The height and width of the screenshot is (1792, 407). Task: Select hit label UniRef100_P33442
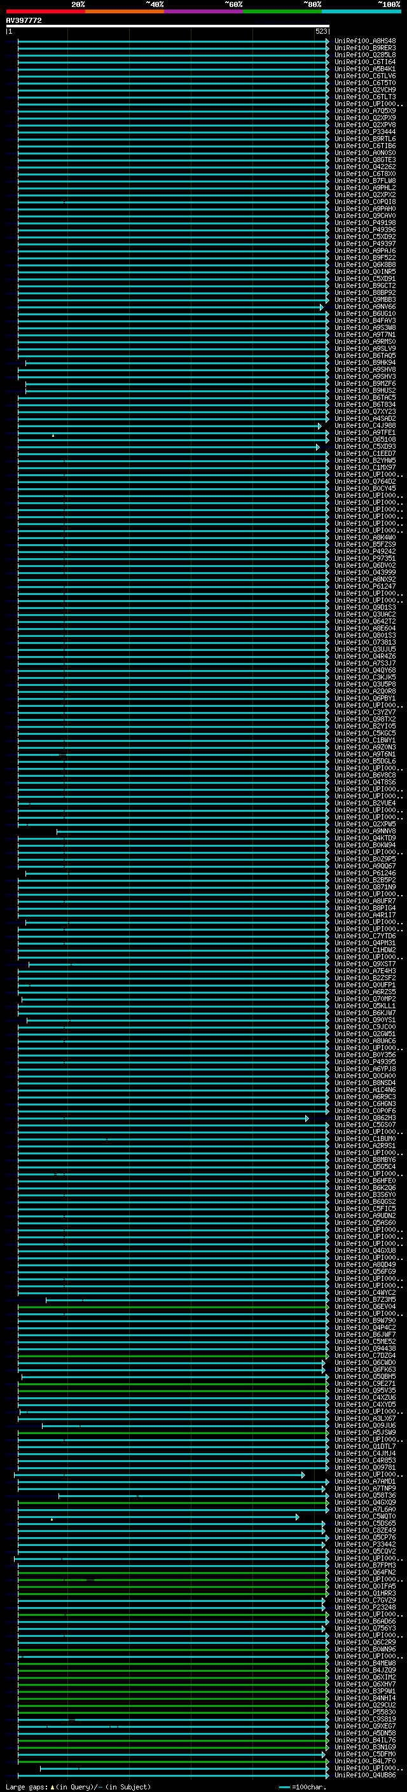pos(364,1544)
